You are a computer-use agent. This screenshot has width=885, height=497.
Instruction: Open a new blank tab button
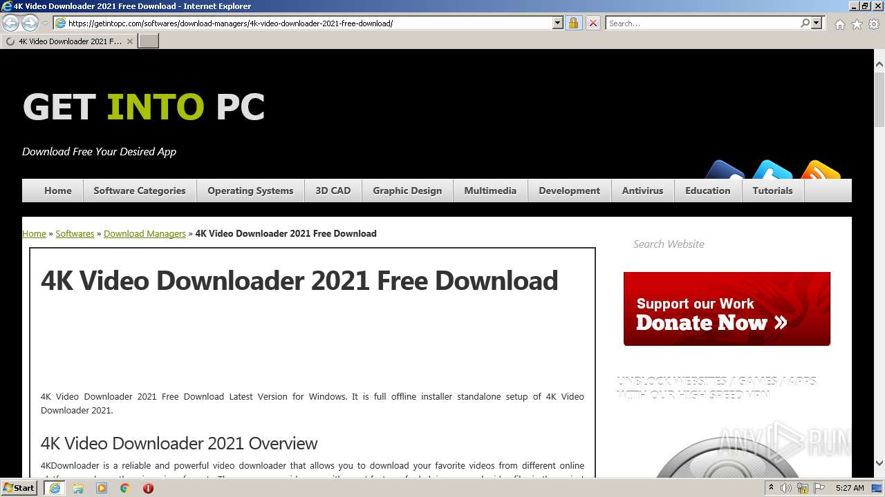click(149, 41)
